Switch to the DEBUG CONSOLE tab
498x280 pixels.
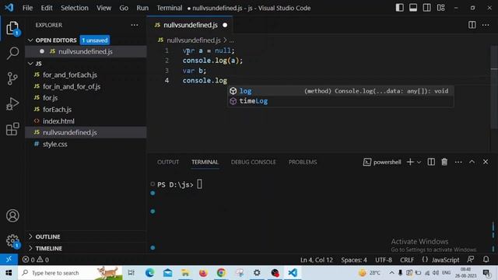[x=253, y=162]
